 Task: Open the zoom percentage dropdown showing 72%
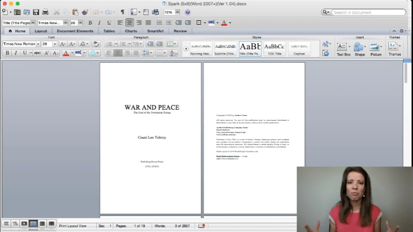[177, 12]
